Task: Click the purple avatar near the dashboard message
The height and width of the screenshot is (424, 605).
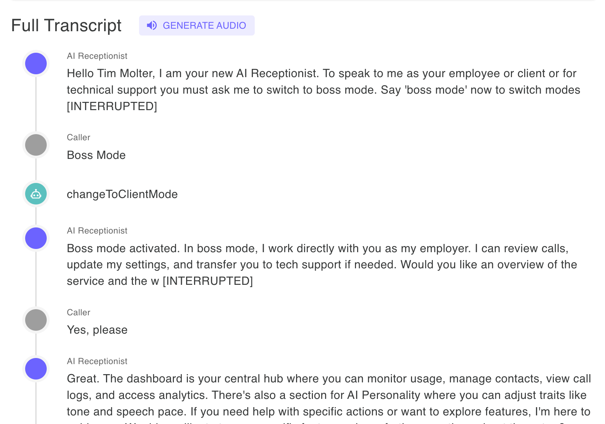Action: point(36,368)
